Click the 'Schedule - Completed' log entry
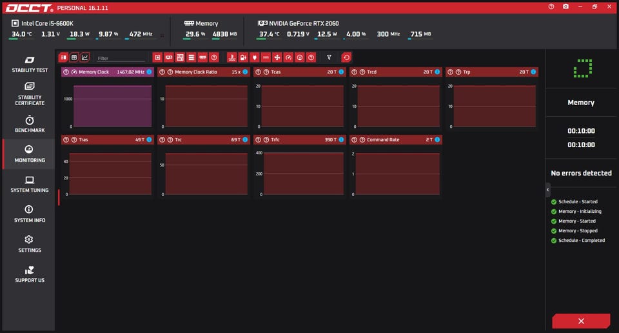 click(x=582, y=240)
